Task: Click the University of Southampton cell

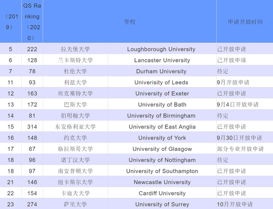Action: [162, 171]
